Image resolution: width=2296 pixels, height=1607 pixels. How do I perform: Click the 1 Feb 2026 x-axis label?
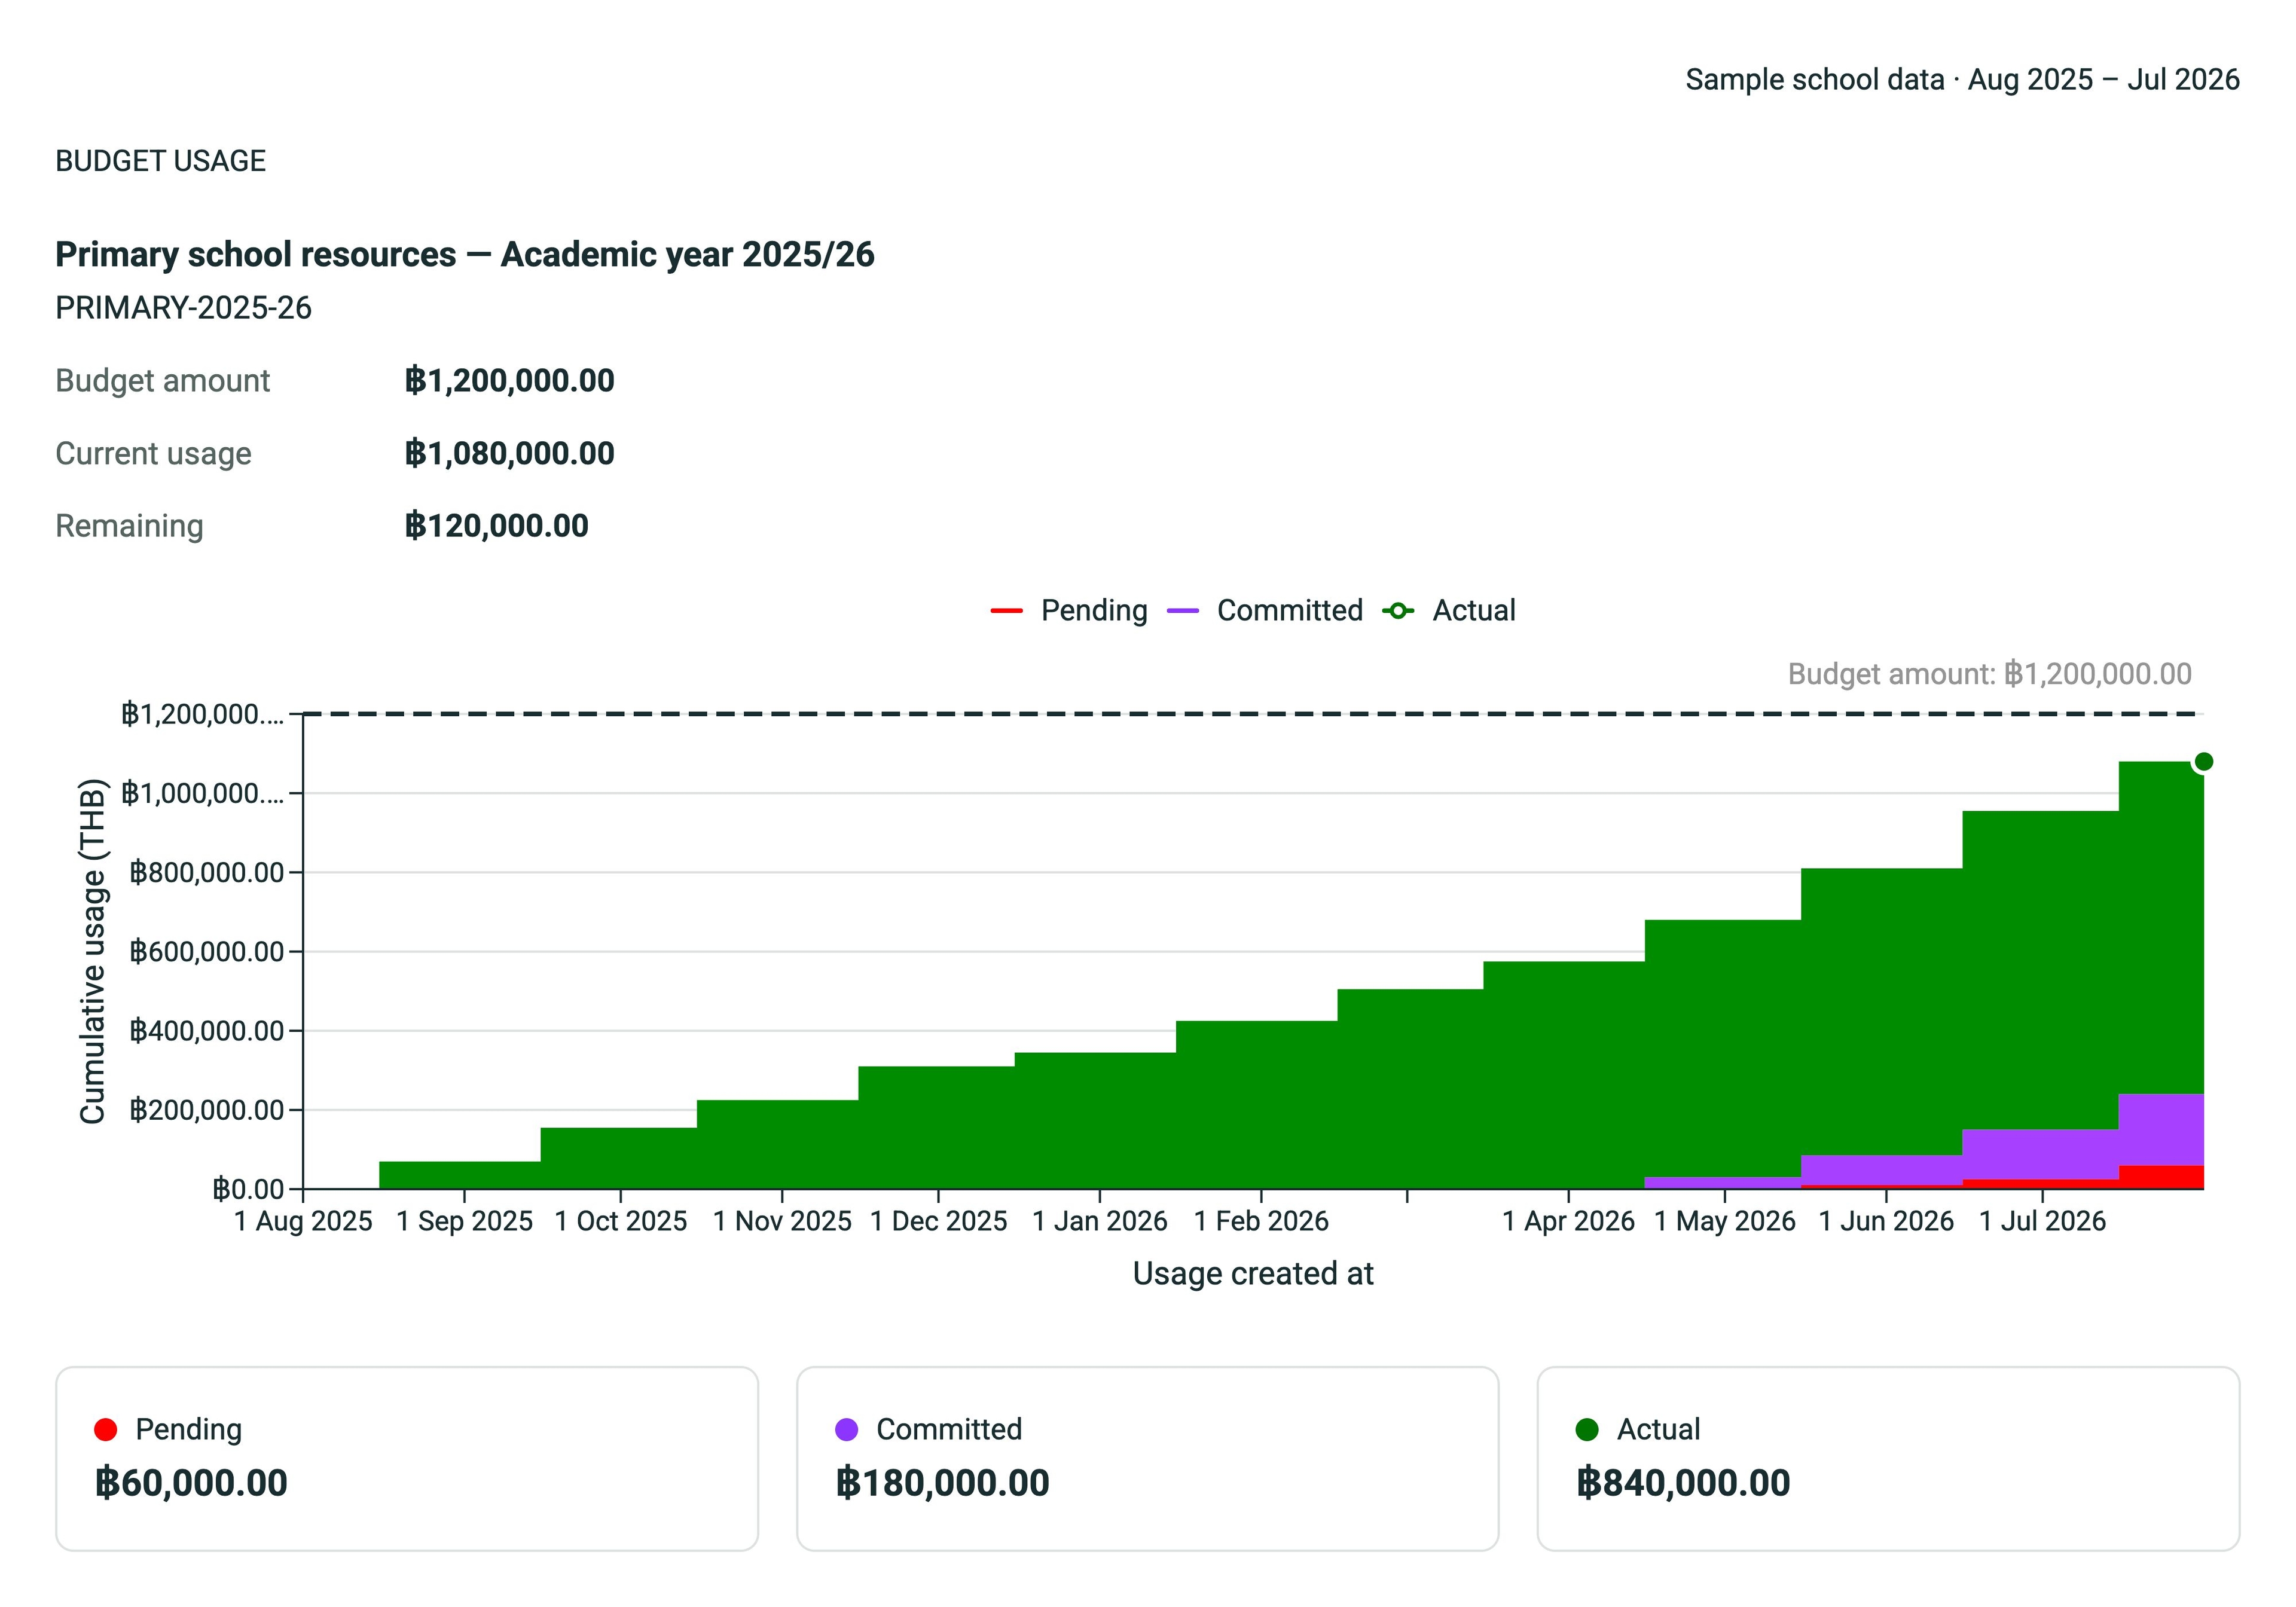pos(1261,1221)
